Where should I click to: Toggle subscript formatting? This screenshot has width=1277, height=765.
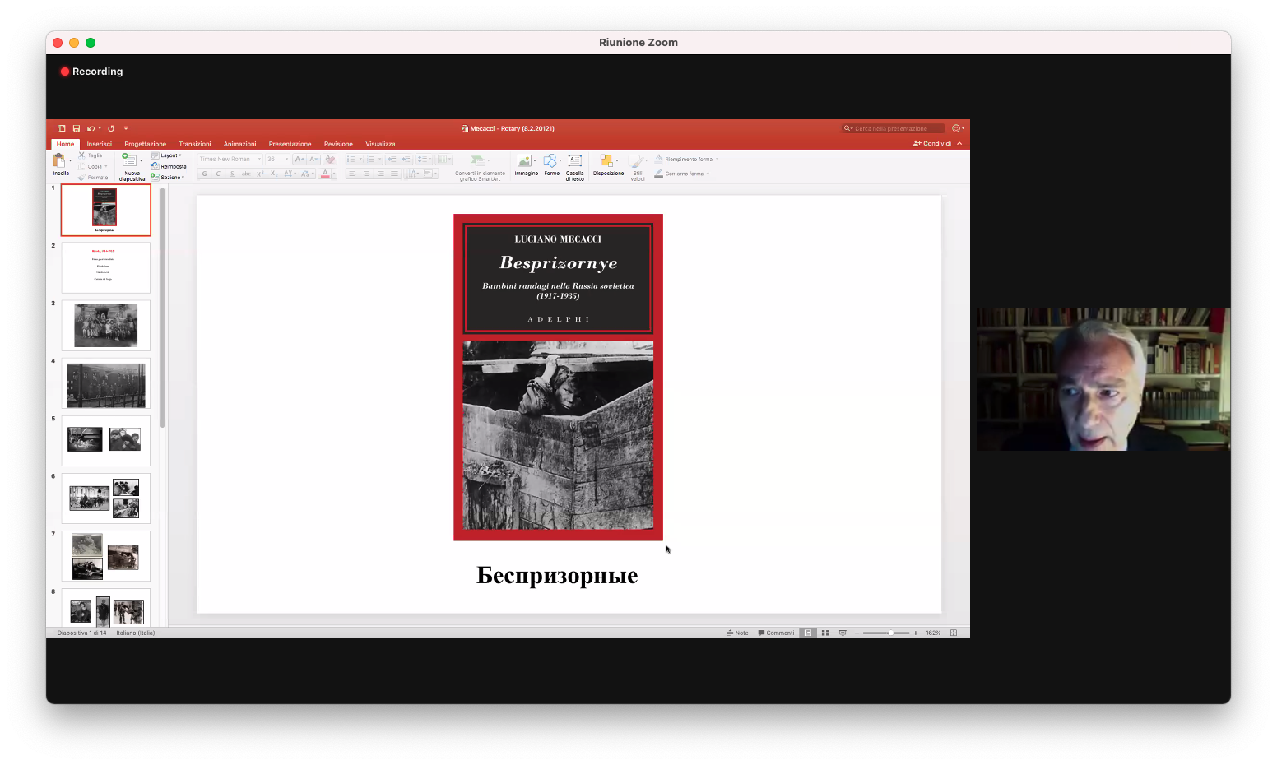tap(274, 174)
